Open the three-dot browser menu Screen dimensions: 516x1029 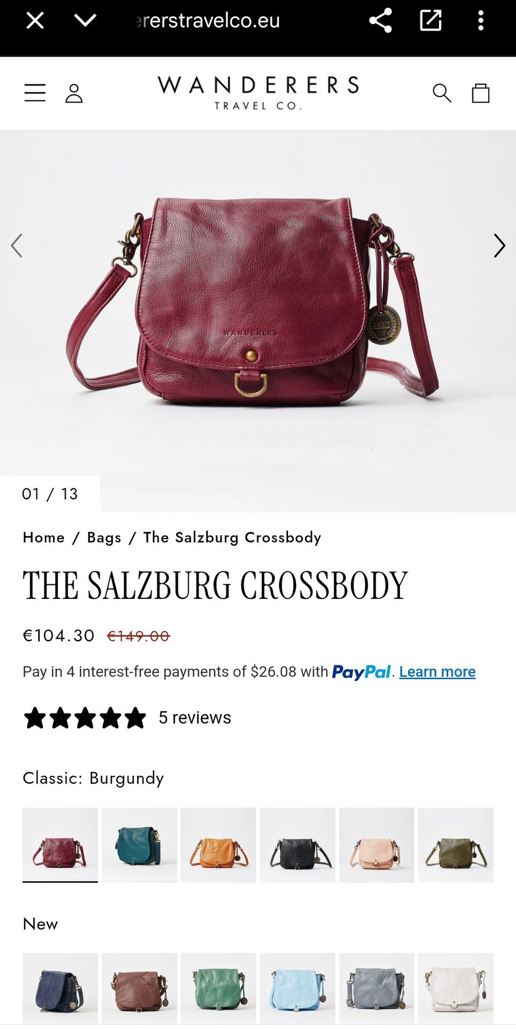click(x=481, y=21)
